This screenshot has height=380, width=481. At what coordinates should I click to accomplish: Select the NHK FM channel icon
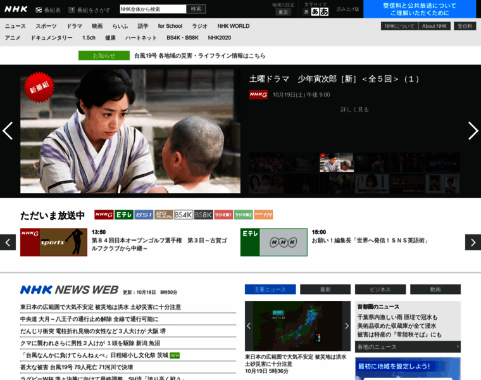click(263, 215)
